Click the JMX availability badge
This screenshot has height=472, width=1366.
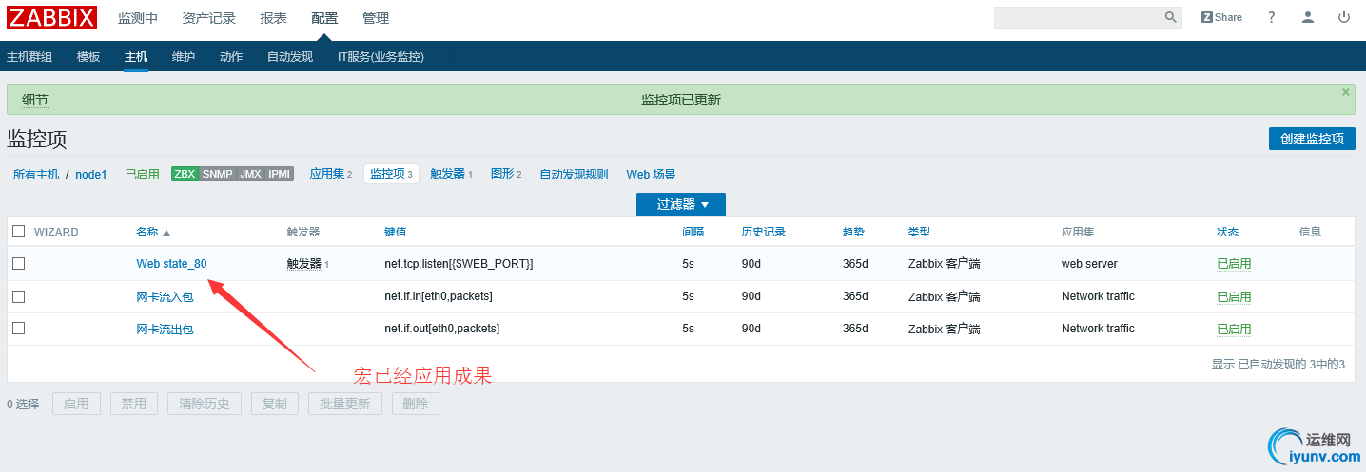point(250,174)
